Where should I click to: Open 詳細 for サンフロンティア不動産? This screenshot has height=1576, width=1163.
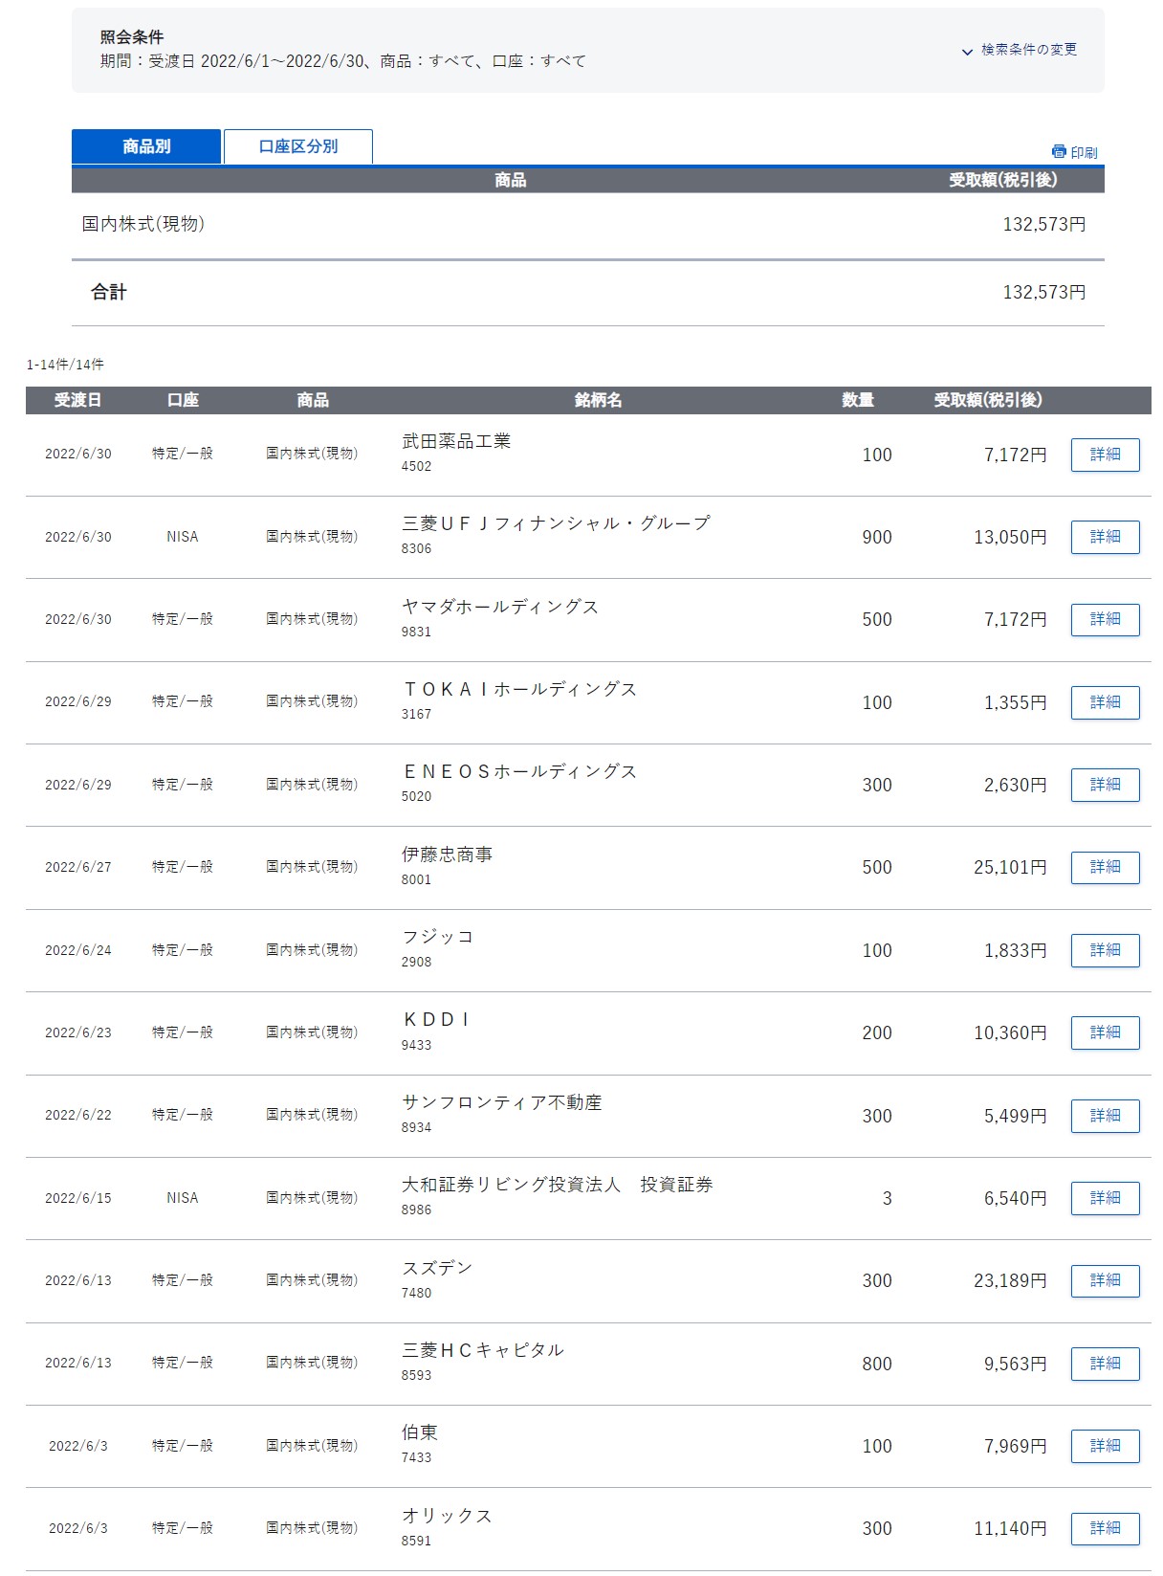point(1105,1116)
